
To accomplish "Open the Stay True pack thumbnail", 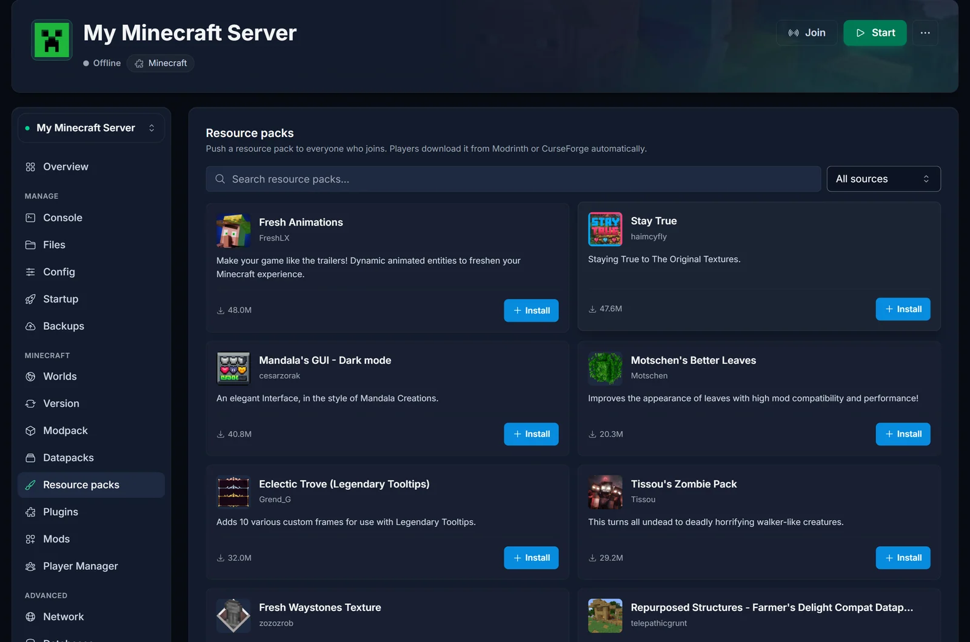I will [x=605, y=229].
